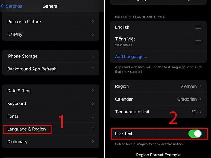Tap the reorder handle beside Tiếng Việt
The image size is (211, 158).
[x=198, y=42]
